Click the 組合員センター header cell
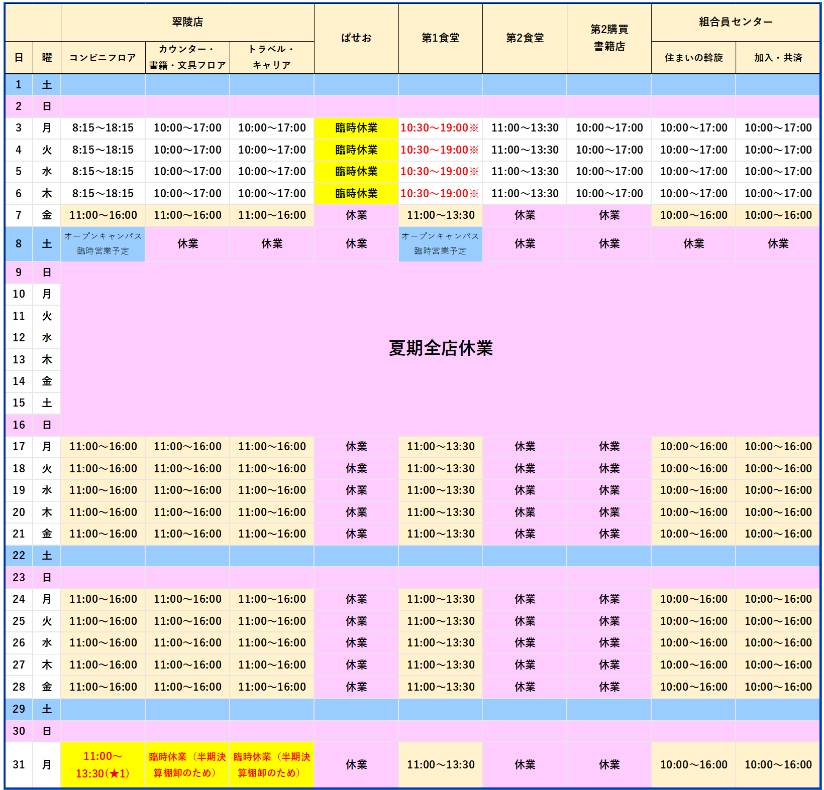824x790 pixels. [x=736, y=22]
